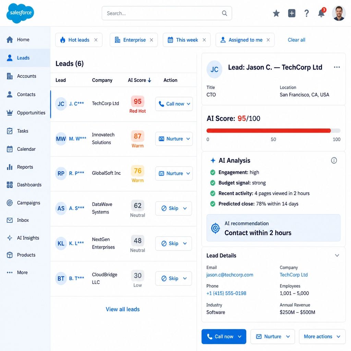Expand Nurture dropdown for Innovatech Solutions
Image resolution: width=351 pixels, height=351 pixels.
pyautogui.click(x=188, y=139)
